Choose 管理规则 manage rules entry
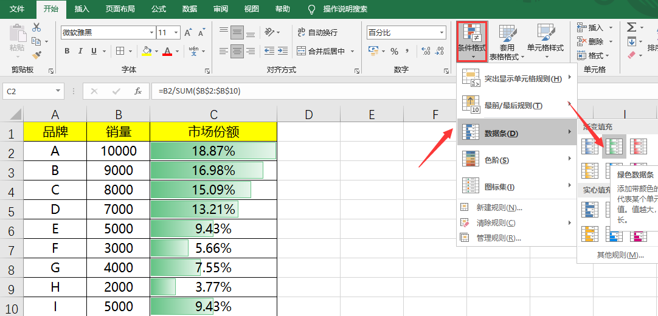The height and width of the screenshot is (316, 658). (x=516, y=238)
